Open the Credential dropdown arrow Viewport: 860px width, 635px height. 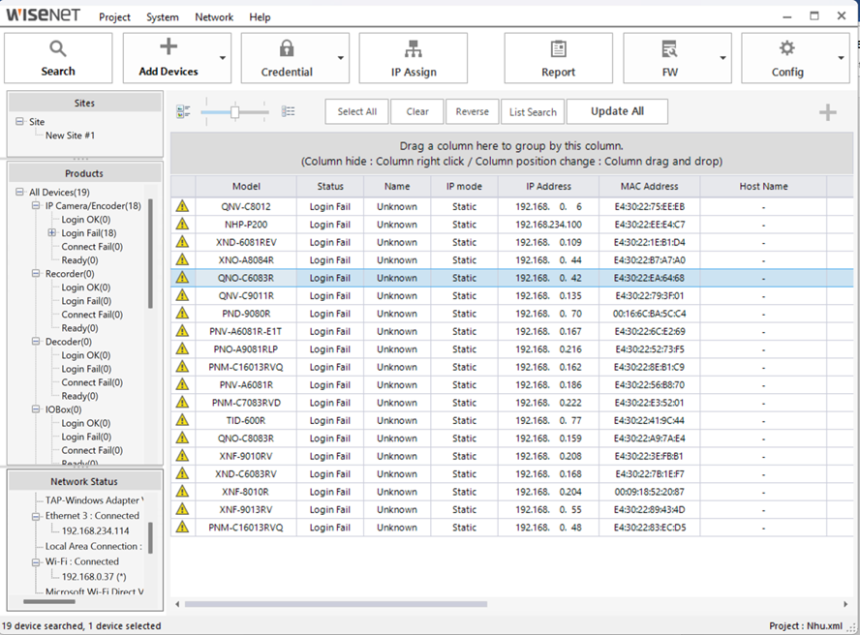pyautogui.click(x=341, y=59)
